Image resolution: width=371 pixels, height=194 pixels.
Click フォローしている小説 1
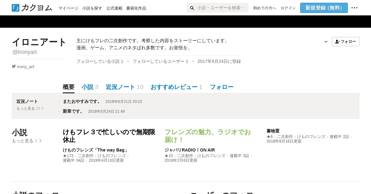(100, 61)
